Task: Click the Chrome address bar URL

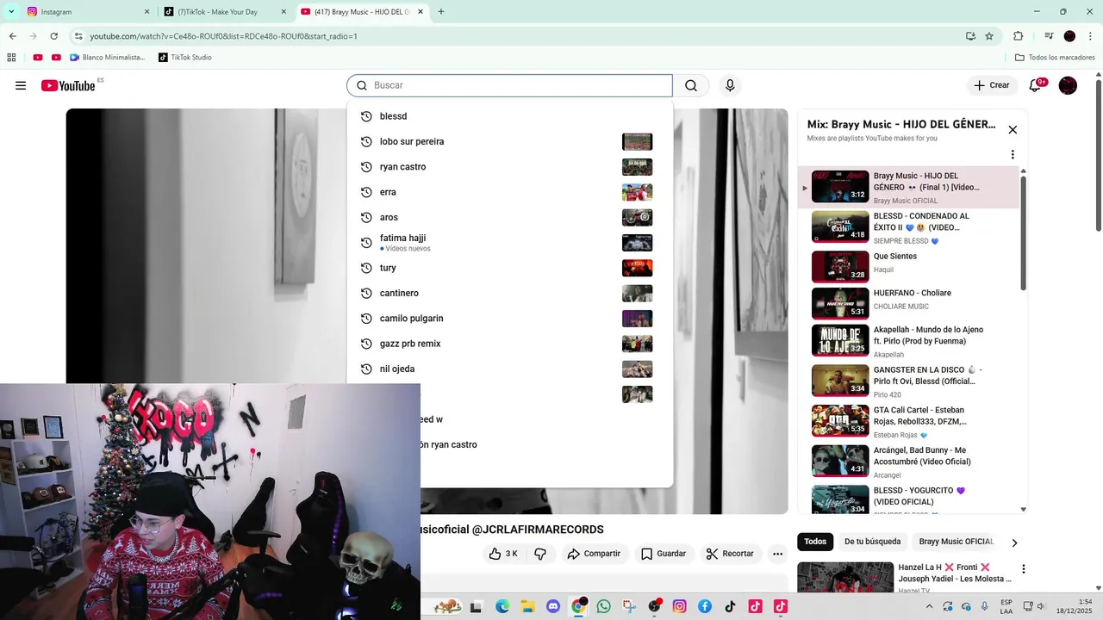Action: point(223,36)
